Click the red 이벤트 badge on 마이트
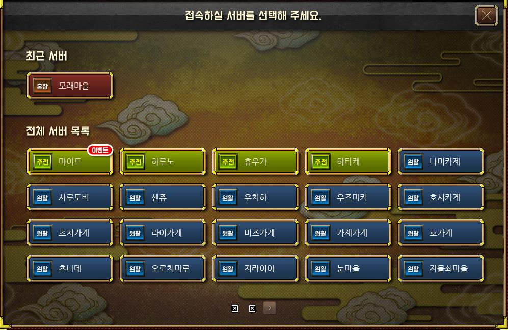The width and height of the screenshot is (508, 330). 100,150
